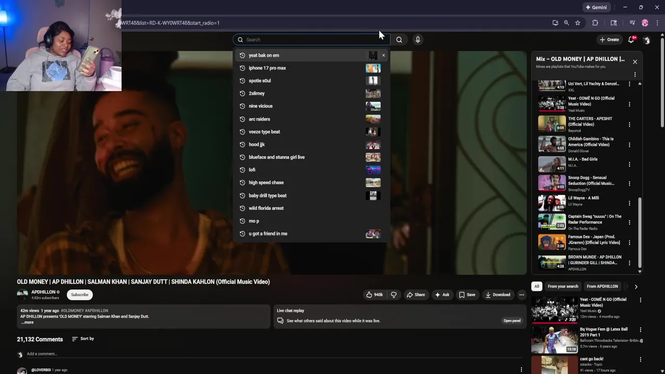This screenshot has width=665, height=374.
Task: Open the Create menu
Action: (x=609, y=39)
